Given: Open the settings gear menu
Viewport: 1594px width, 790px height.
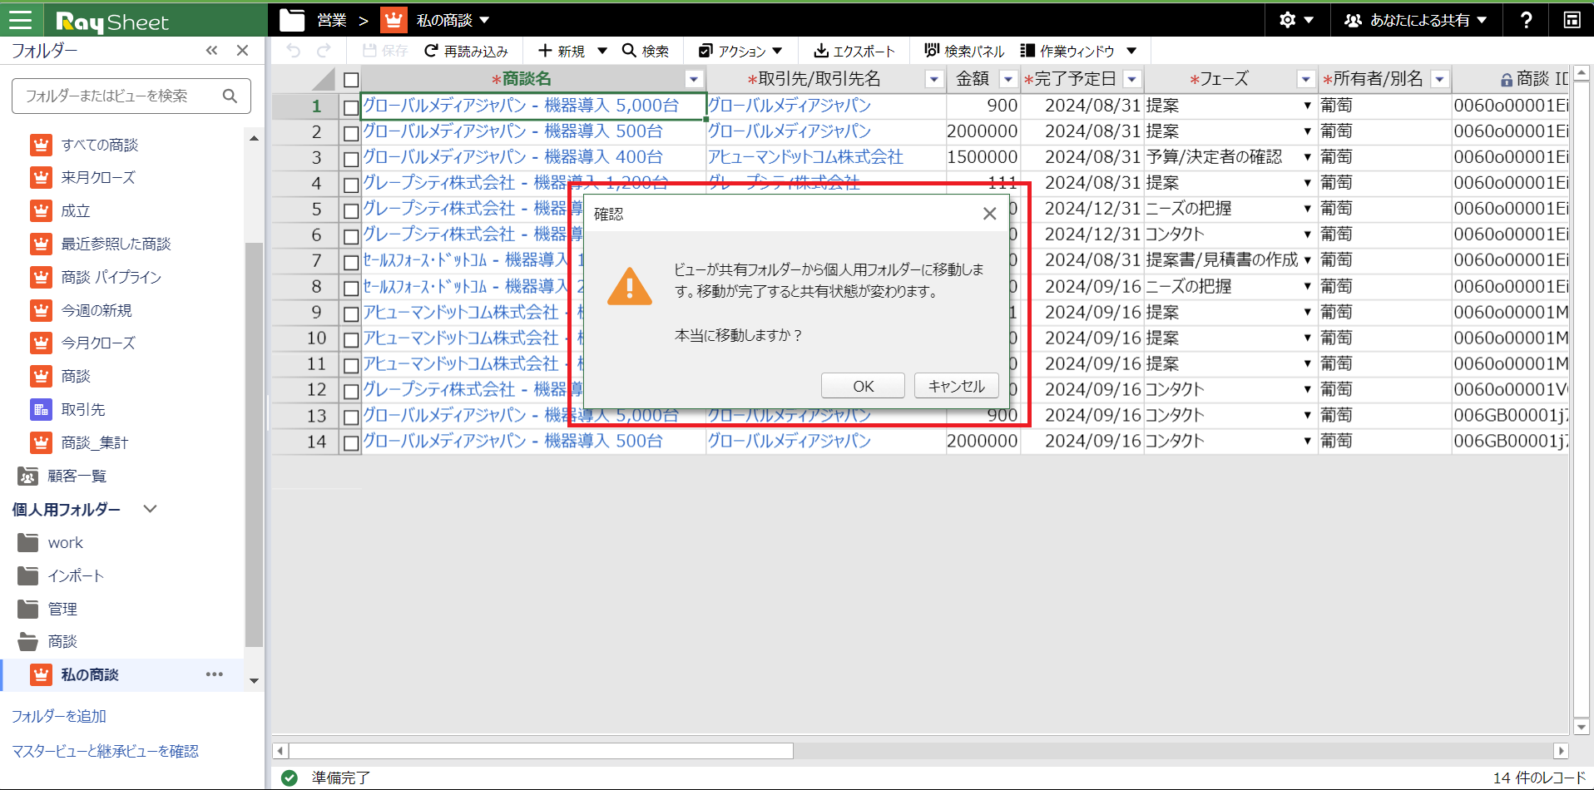Looking at the screenshot, I should coord(1296,20).
